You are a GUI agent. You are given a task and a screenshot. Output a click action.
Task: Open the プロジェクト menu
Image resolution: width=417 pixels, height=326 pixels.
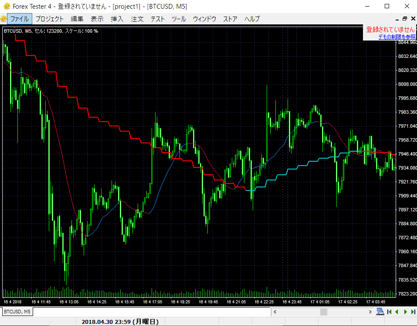tap(50, 19)
